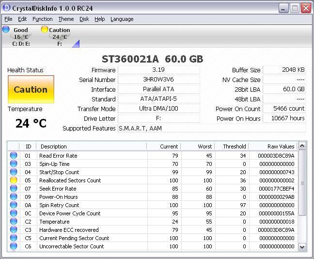Screen dimensions: 314x259
Task: Click raw value 00000000155A
Action: (x=277, y=213)
